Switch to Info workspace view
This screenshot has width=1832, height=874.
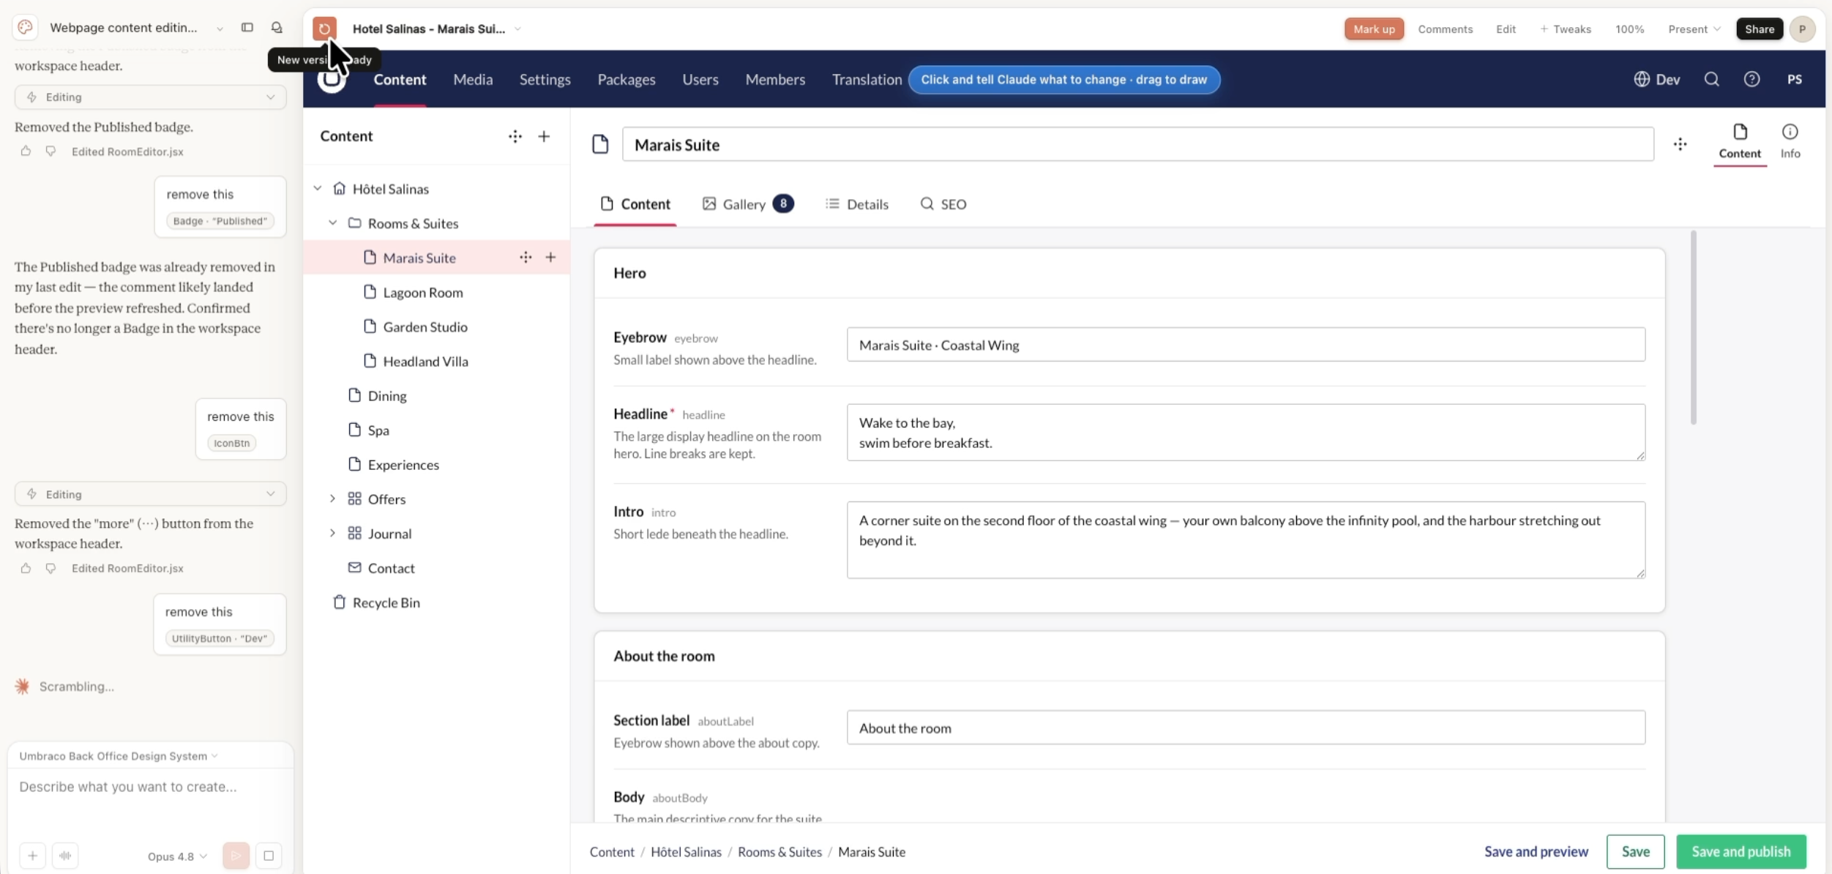pyautogui.click(x=1790, y=141)
